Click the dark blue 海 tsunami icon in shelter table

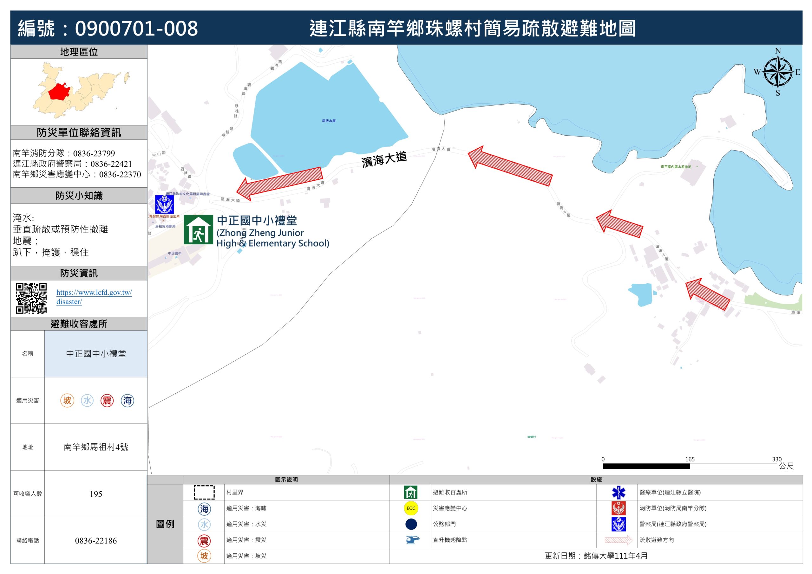(x=127, y=400)
